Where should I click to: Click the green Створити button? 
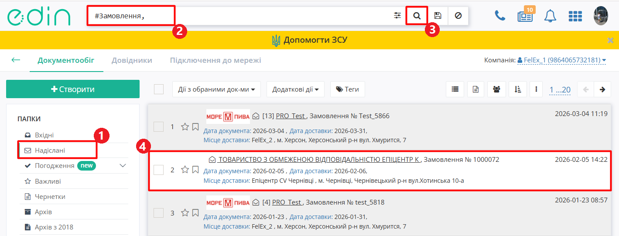point(73,89)
